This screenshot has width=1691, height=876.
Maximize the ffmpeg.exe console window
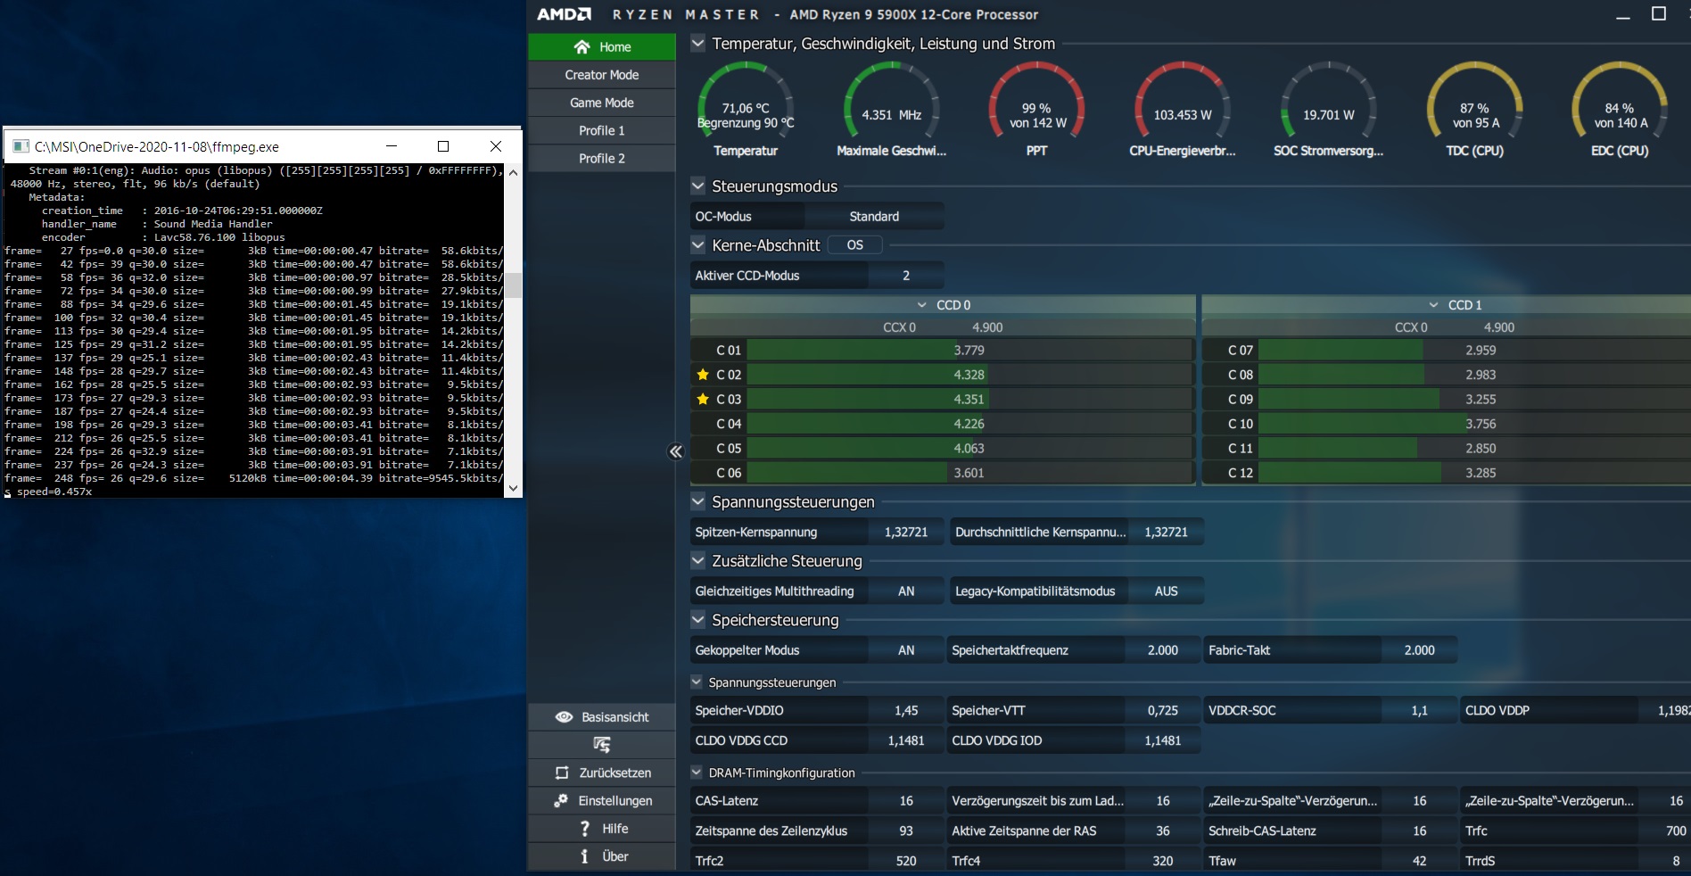(443, 146)
